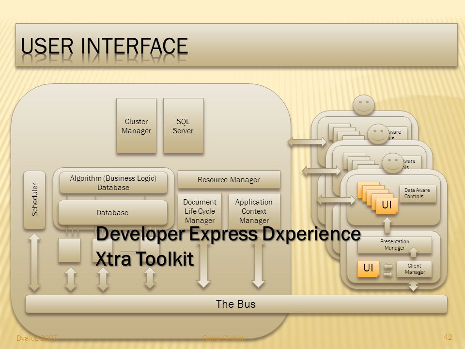This screenshot has height=349, width=465.
Task: Select the SQL Server box
Action: click(183, 126)
